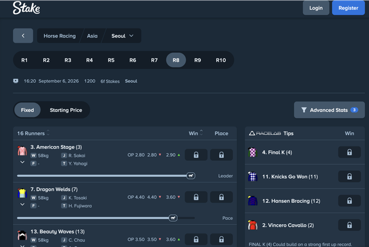The image size is (369, 247).
Task: Click the Login button
Action: tap(316, 8)
